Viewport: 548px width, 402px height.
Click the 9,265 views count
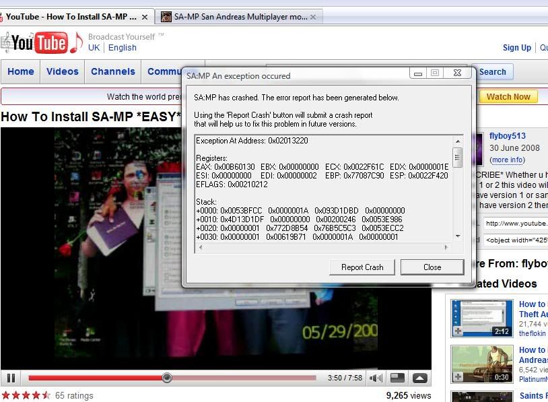click(408, 395)
